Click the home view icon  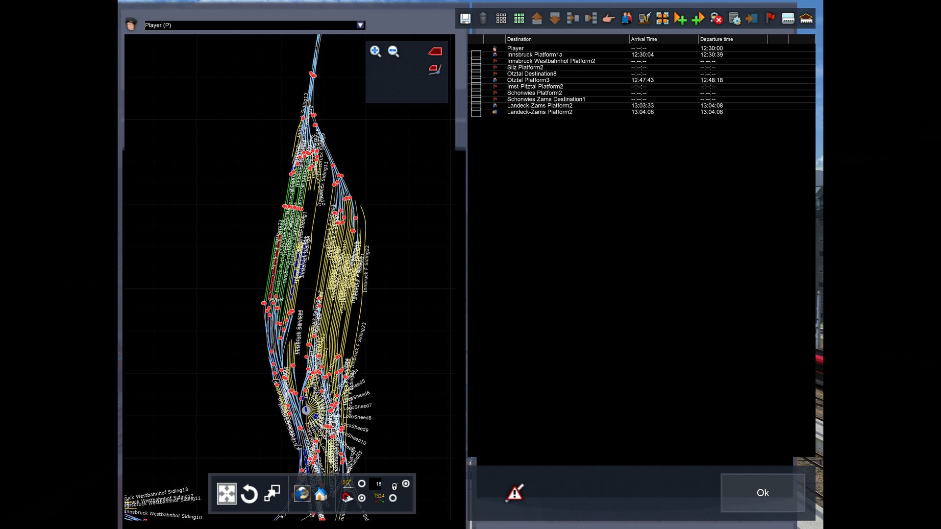tap(321, 494)
